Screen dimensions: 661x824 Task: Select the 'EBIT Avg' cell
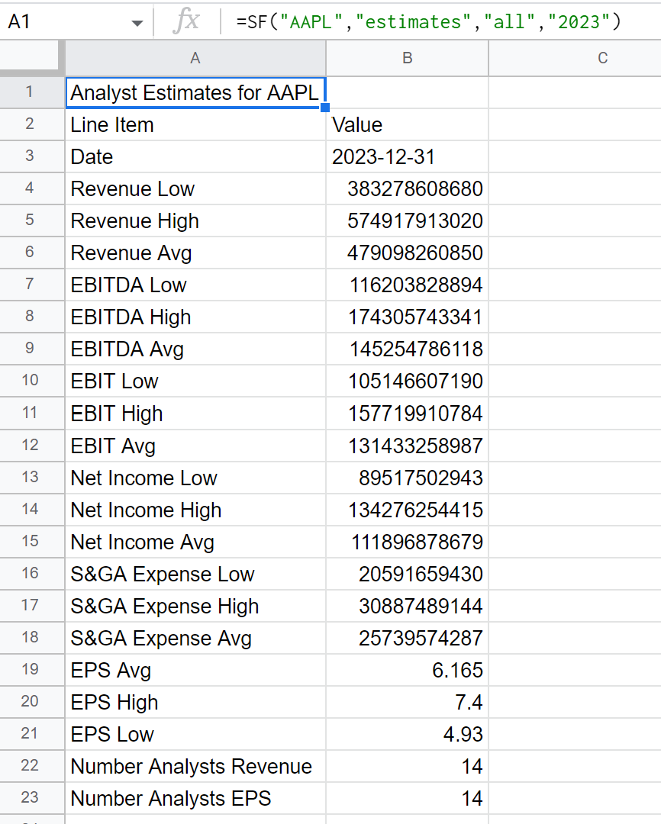click(195, 446)
